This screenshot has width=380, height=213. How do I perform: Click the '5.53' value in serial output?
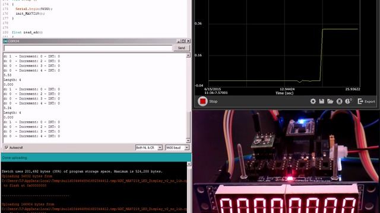8,75
